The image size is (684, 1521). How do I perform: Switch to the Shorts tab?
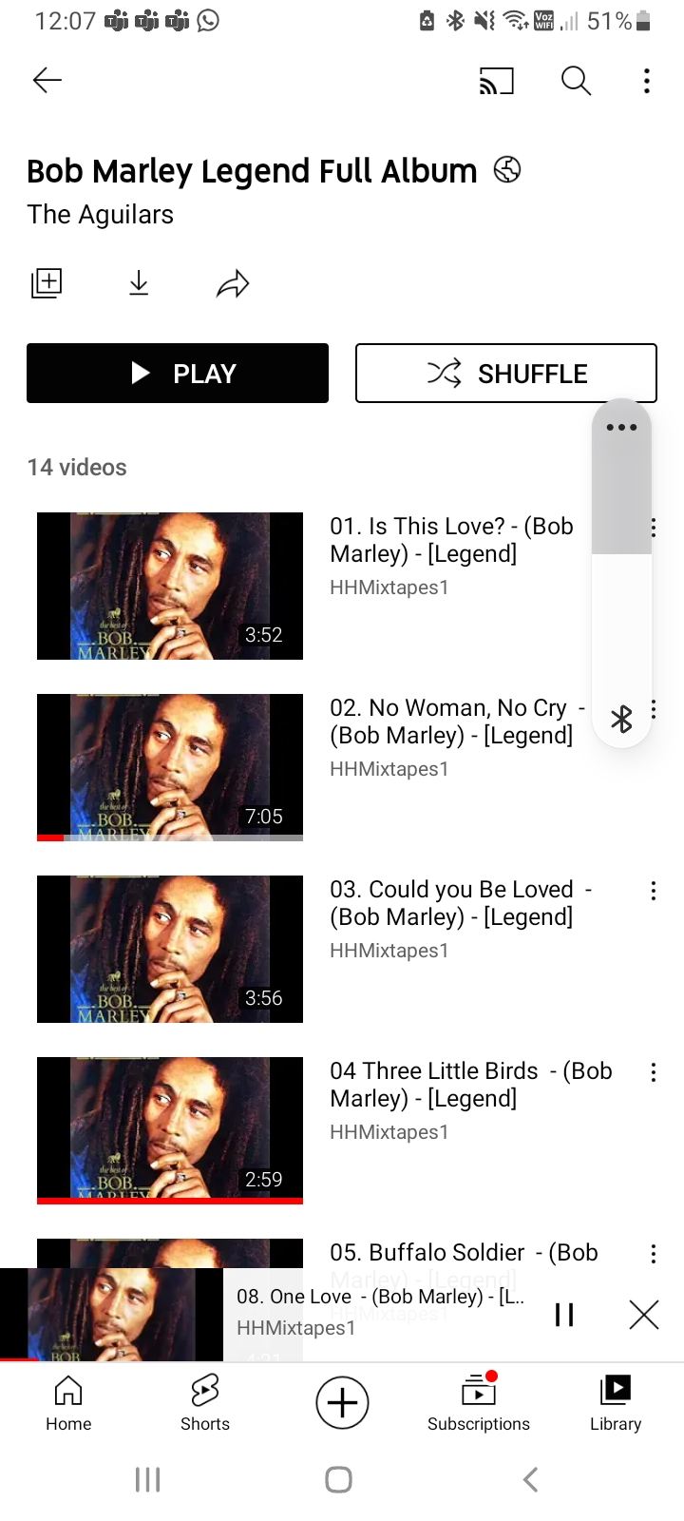[205, 1402]
